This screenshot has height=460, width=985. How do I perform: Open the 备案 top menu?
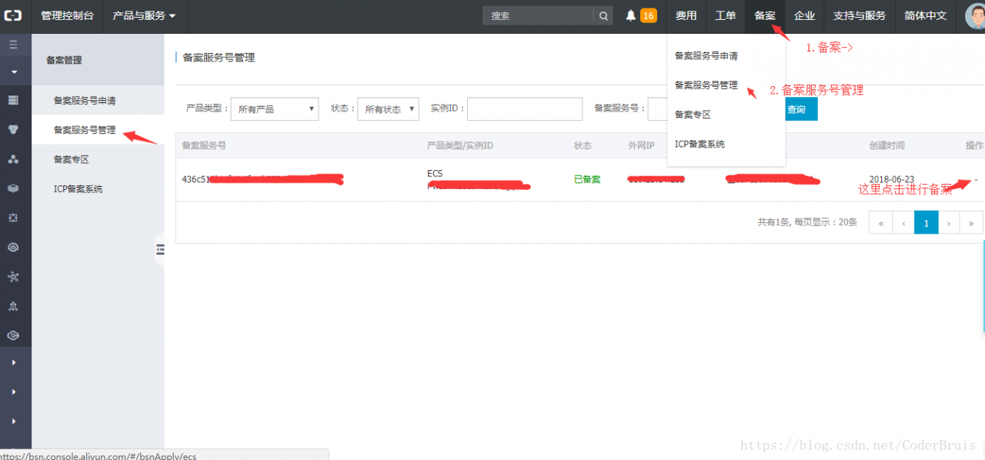765,15
